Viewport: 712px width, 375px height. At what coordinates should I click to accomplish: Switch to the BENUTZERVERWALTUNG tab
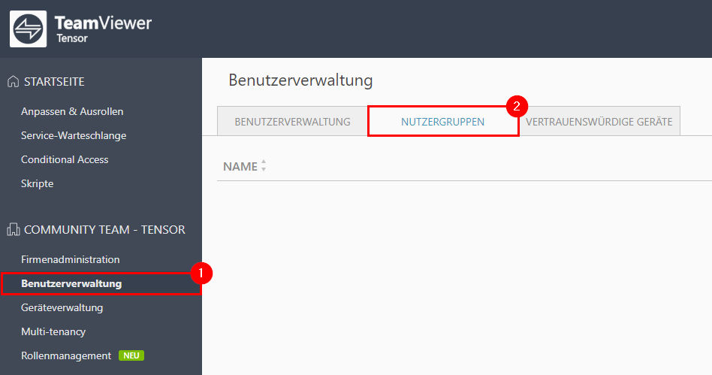pos(292,122)
